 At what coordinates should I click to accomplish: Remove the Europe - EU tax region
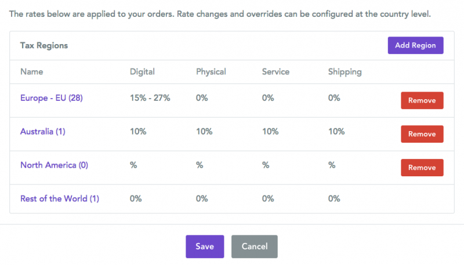422,100
